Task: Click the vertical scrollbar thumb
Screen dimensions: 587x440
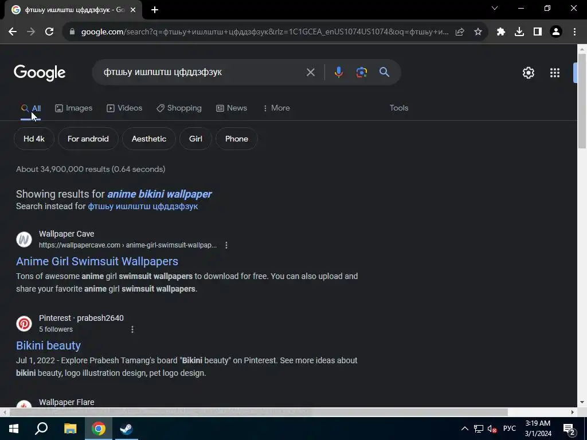Action: 582,101
